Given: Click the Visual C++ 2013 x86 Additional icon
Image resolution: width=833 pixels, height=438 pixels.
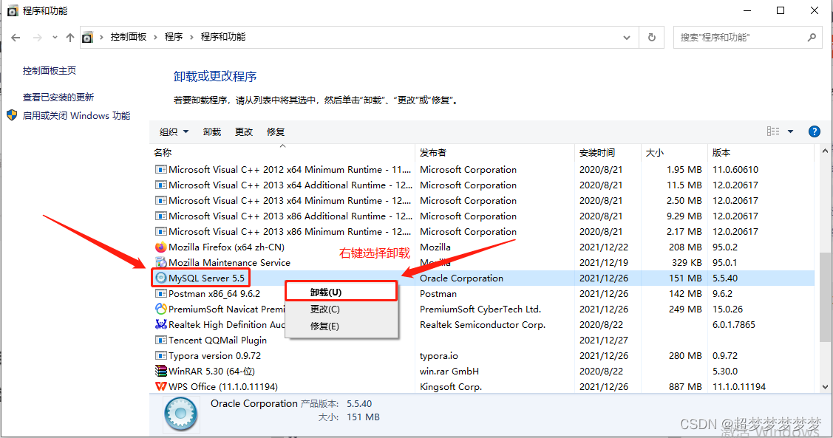Looking at the screenshot, I should tap(160, 216).
